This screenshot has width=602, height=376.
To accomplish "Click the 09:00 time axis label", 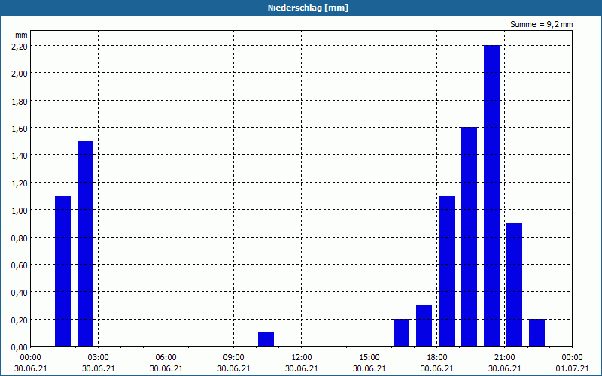I will click(x=234, y=358).
